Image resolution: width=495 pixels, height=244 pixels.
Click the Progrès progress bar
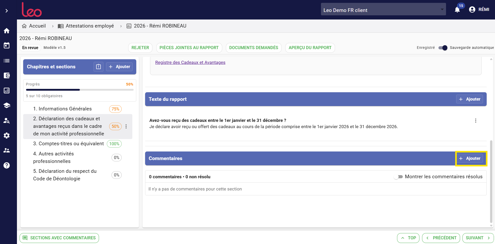tap(80, 90)
